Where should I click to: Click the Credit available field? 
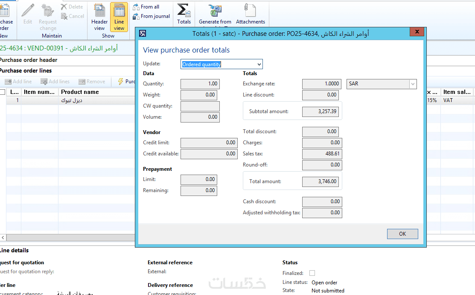[209, 154]
